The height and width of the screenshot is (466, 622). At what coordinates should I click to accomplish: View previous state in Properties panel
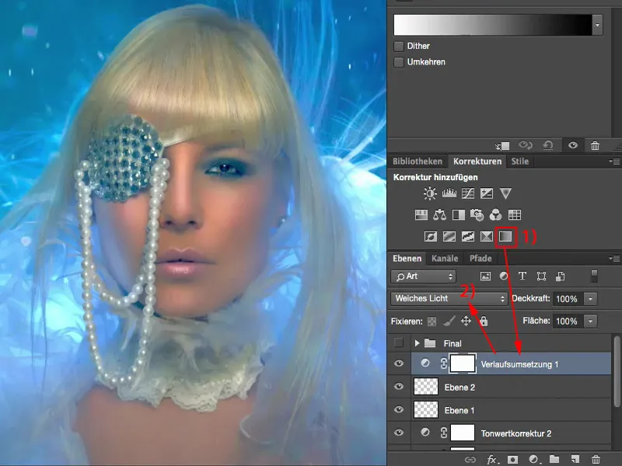click(526, 145)
